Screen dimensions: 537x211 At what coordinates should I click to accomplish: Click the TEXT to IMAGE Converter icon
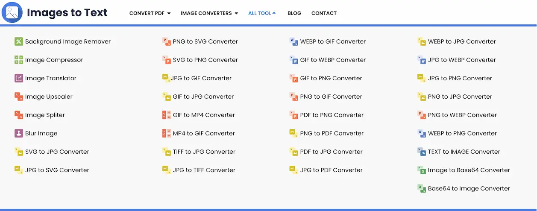(x=422, y=152)
